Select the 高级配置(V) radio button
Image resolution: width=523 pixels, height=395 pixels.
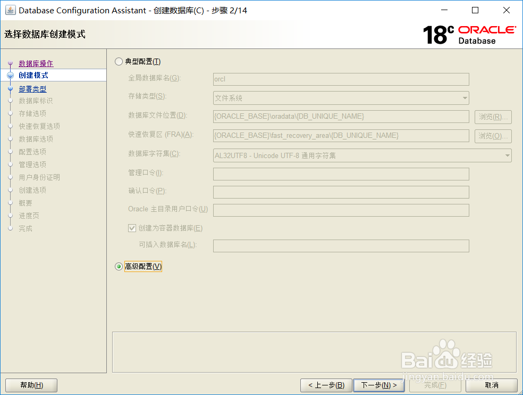click(x=118, y=266)
